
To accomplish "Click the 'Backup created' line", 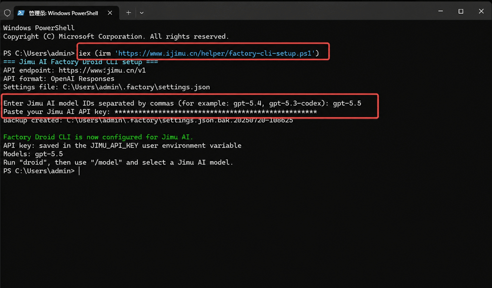I will point(148,120).
